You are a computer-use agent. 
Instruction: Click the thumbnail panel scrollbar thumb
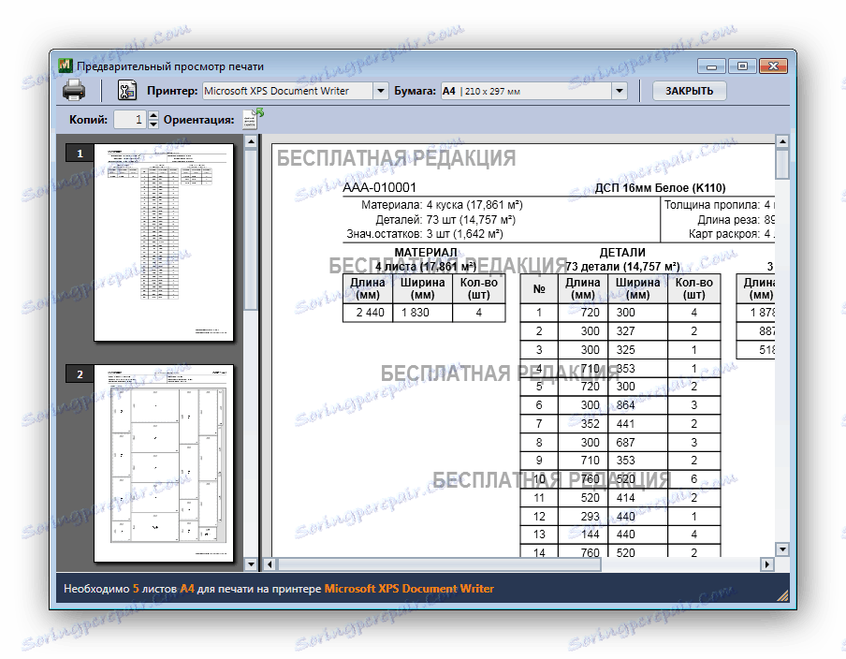(251, 229)
